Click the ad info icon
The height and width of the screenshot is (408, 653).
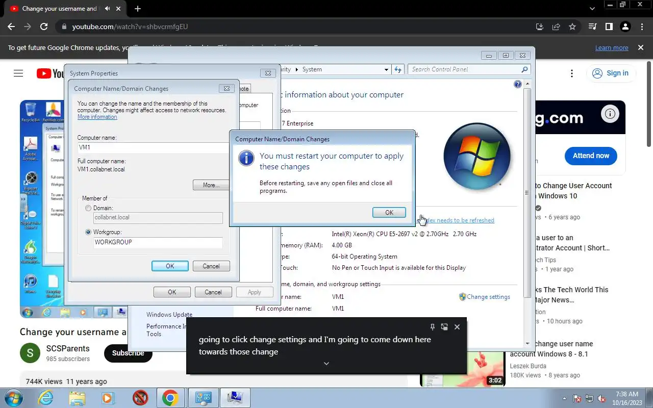[x=610, y=114]
